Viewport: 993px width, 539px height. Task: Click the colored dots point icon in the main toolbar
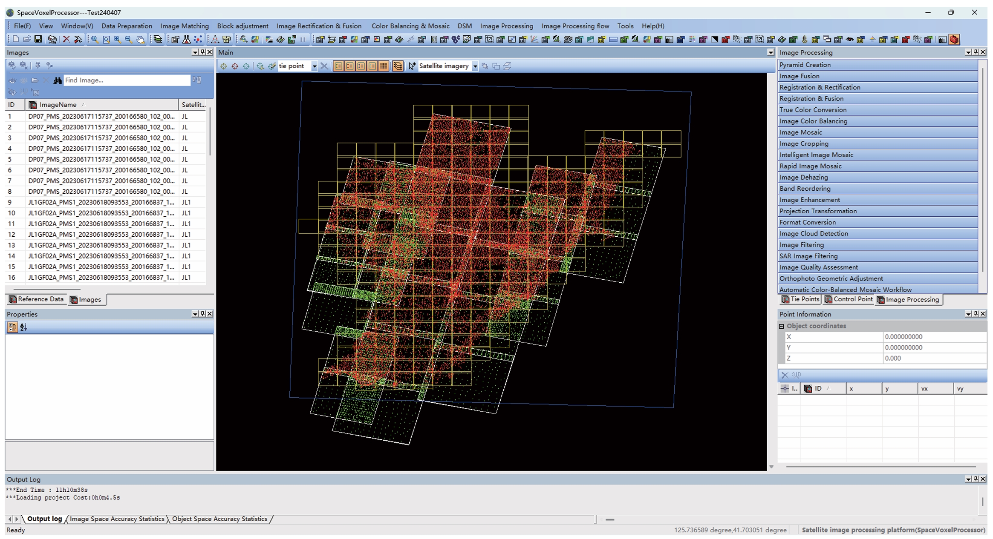tap(198, 40)
